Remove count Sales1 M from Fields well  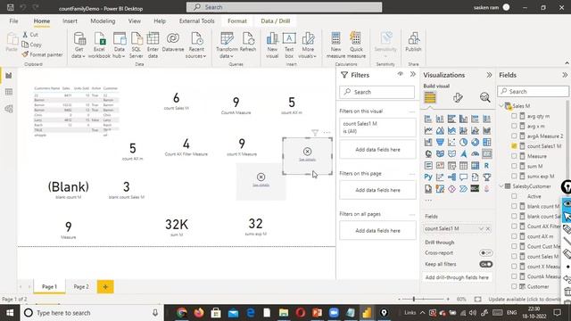pyautogui.click(x=488, y=228)
